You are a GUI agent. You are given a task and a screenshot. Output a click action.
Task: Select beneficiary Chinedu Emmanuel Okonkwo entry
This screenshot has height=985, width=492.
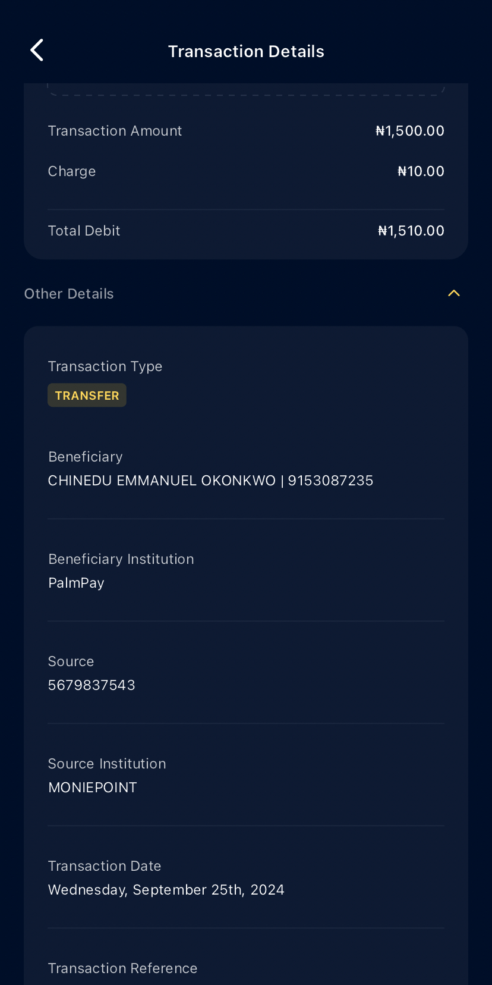point(210,481)
